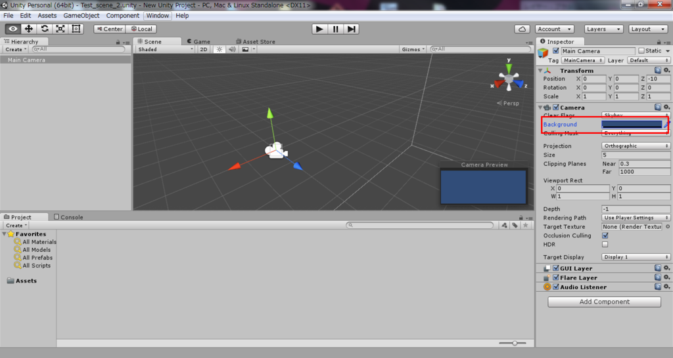Open the Projection Orthographic dropdown
This screenshot has width=673, height=358.
pyautogui.click(x=636, y=146)
